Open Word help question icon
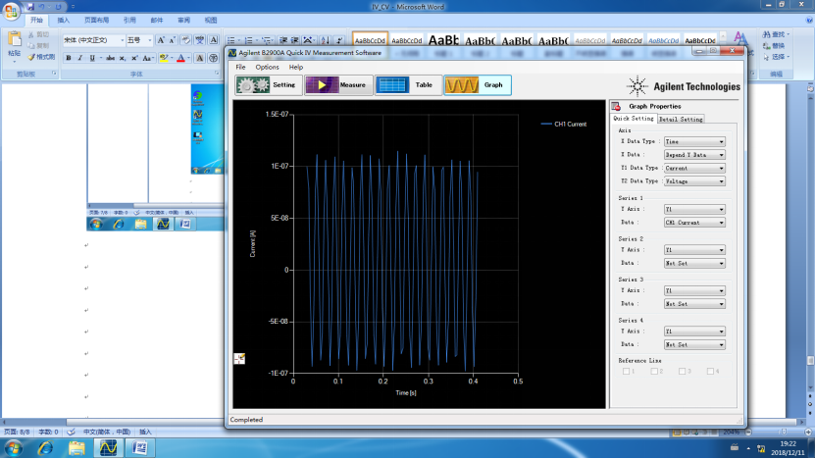The image size is (815, 459). [809, 20]
